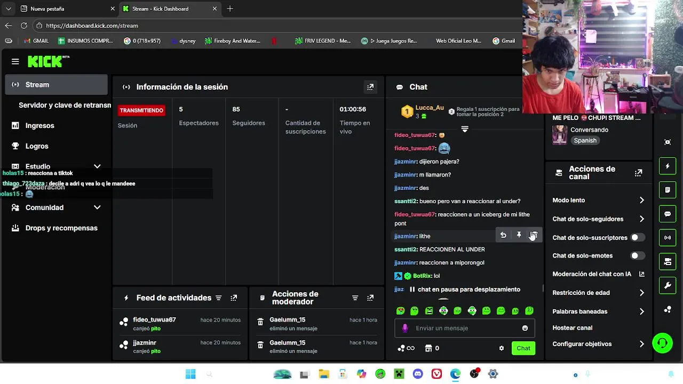
Task: Open Palabras baneadas options arrow
Action: tap(641, 311)
